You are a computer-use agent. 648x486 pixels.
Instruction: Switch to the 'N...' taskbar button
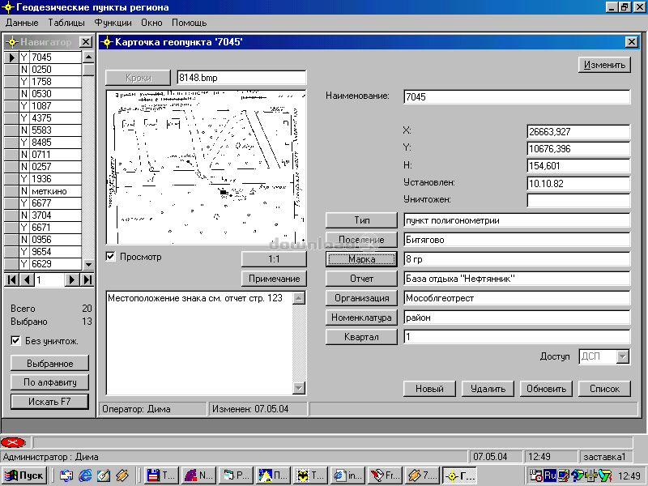[198, 475]
